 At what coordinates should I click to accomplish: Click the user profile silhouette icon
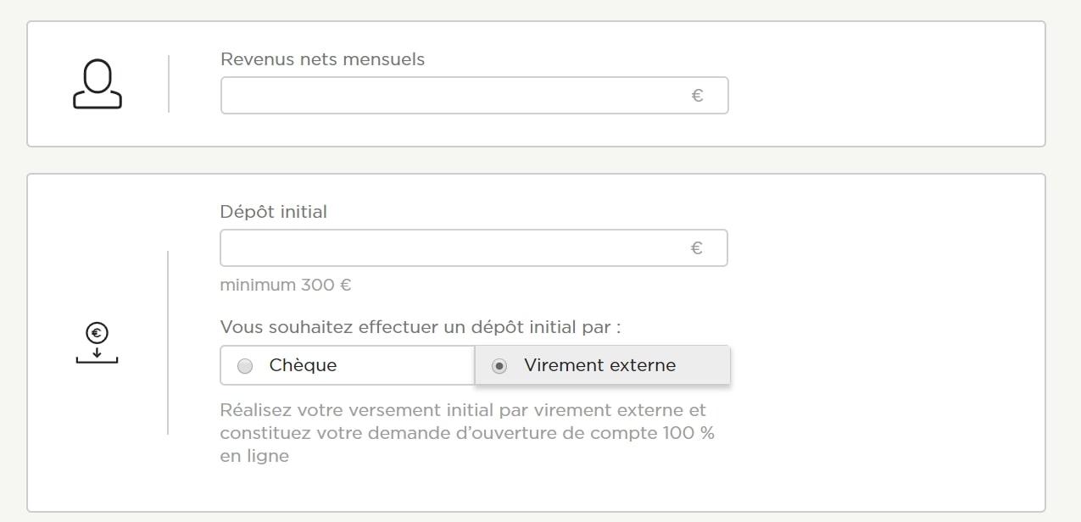point(98,84)
